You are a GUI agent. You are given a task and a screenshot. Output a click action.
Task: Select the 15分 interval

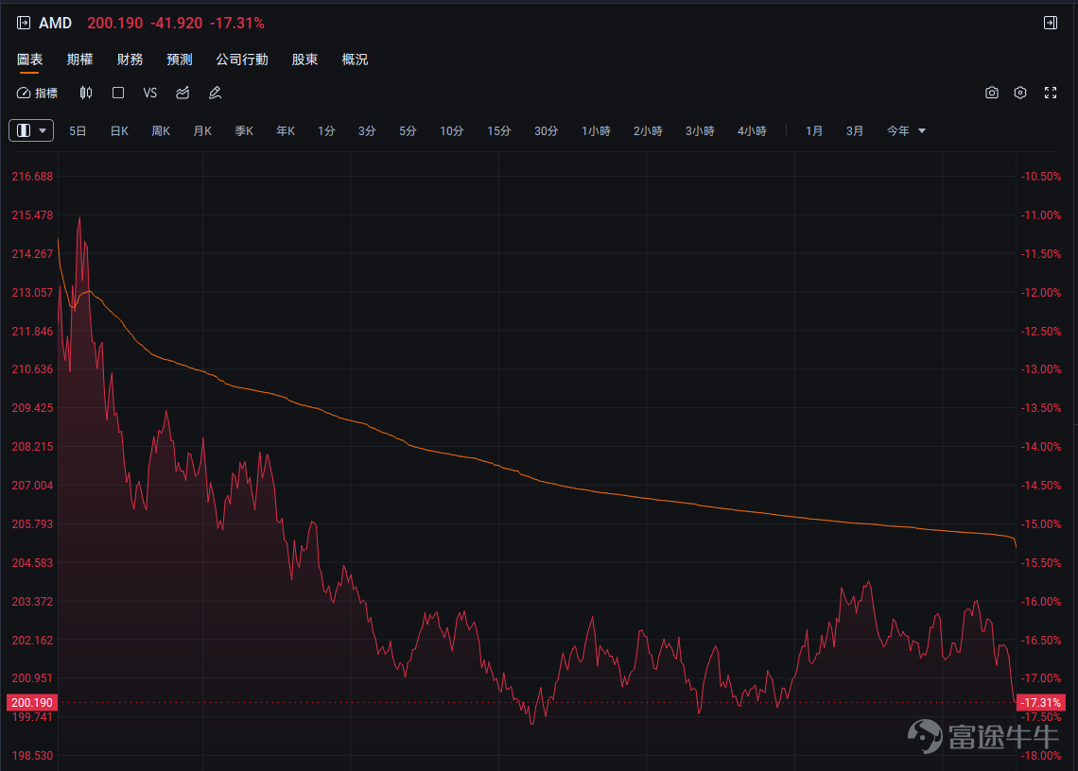(x=499, y=130)
